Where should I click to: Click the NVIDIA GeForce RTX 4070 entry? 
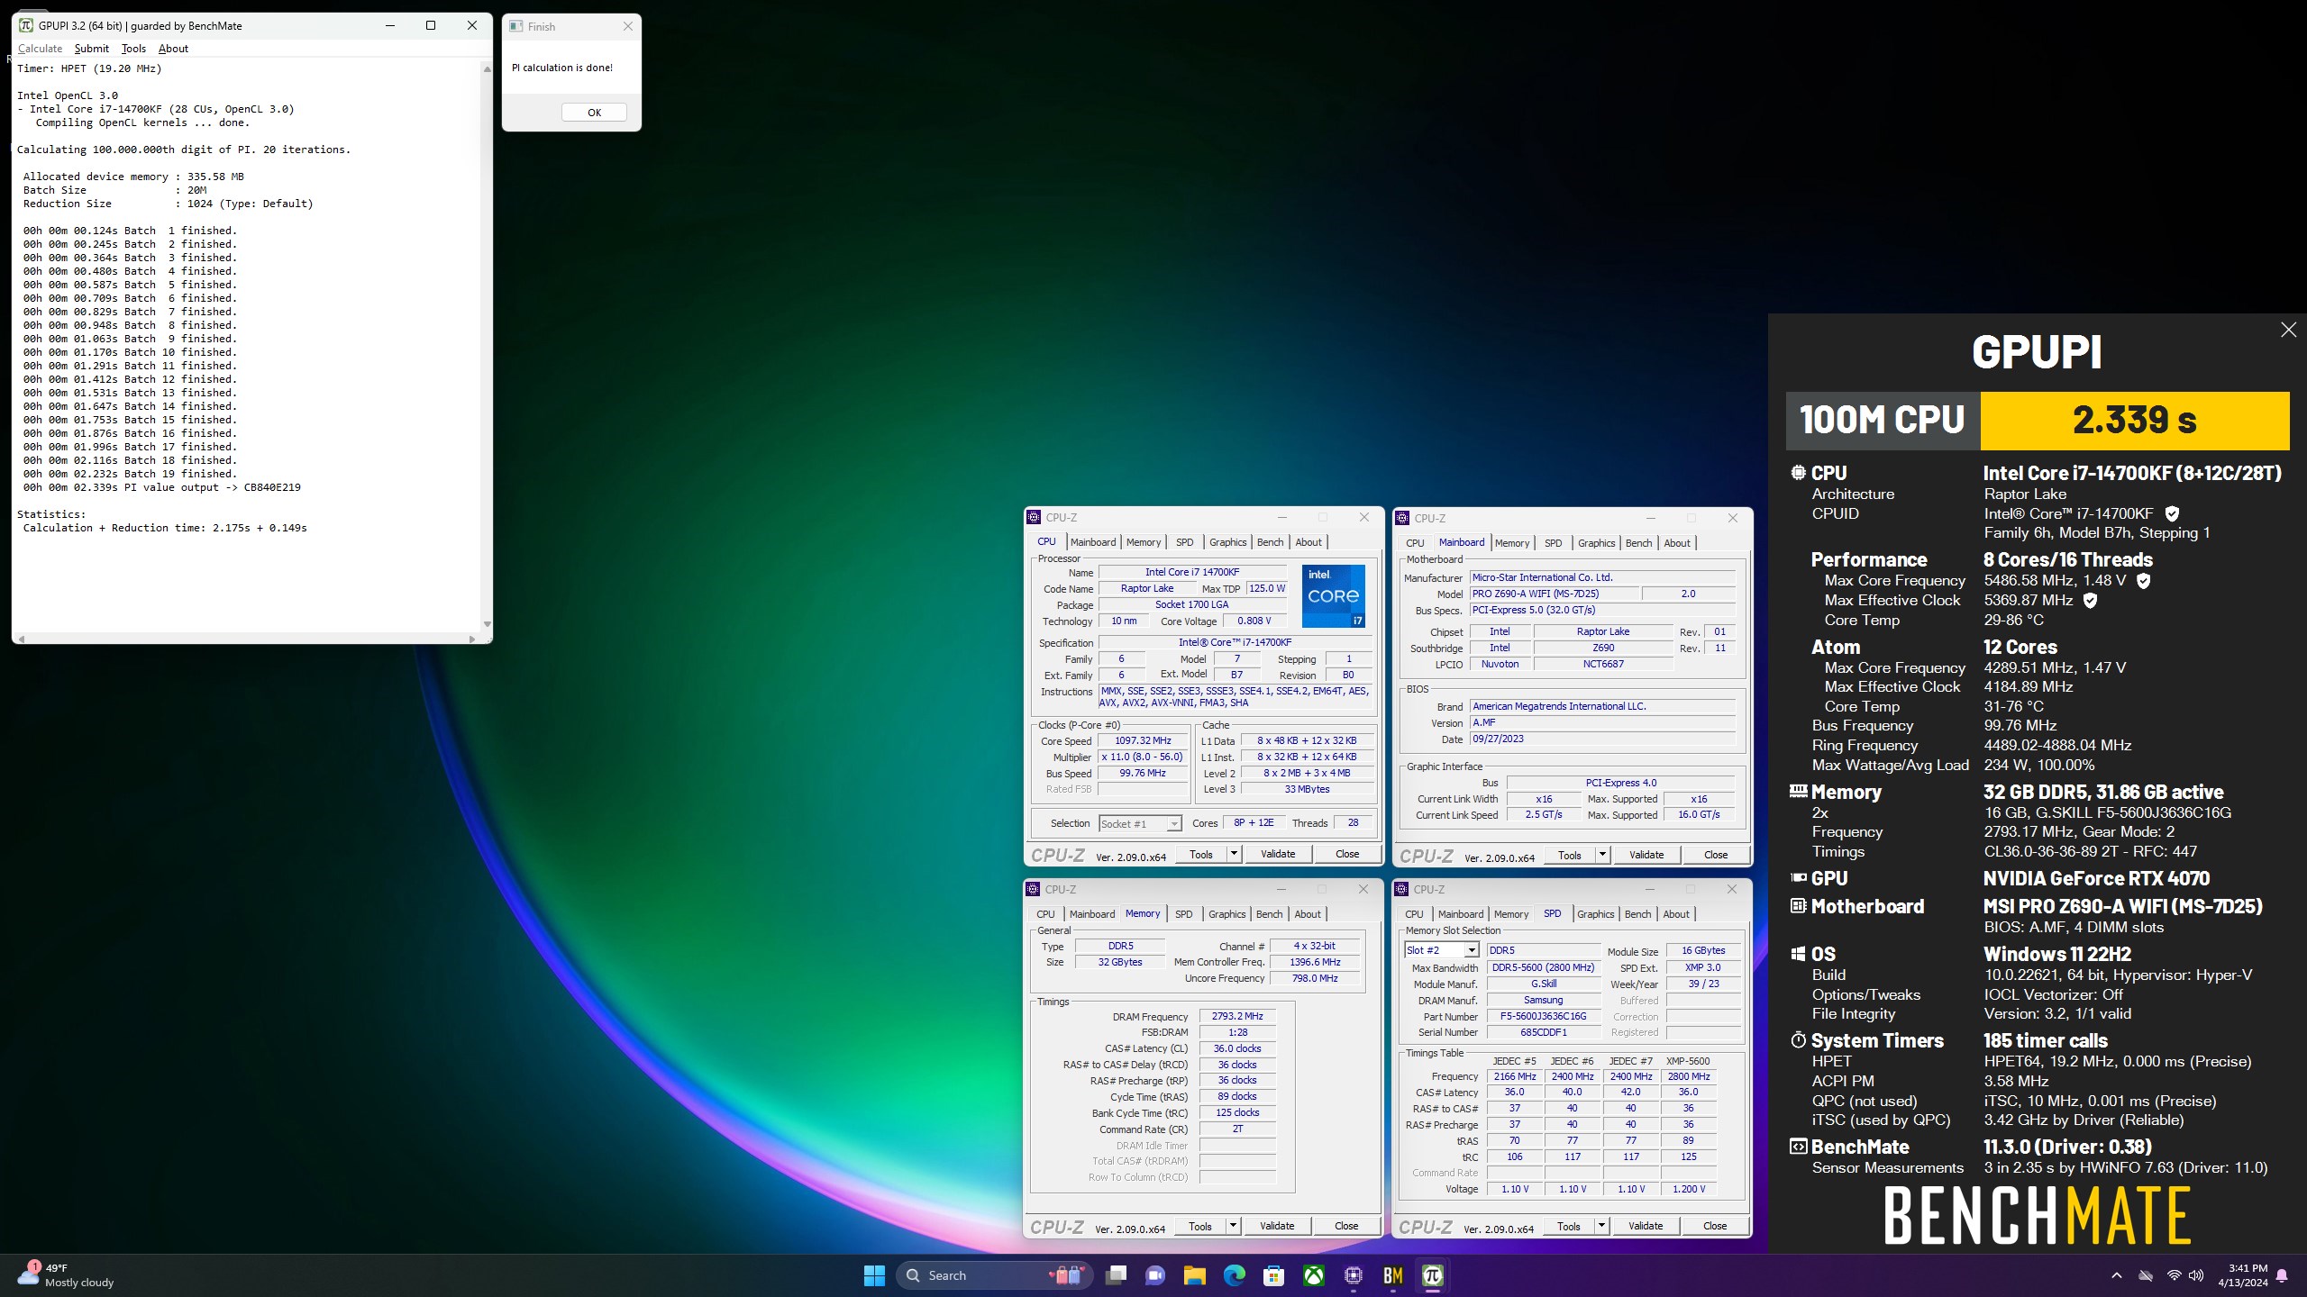click(x=2096, y=878)
